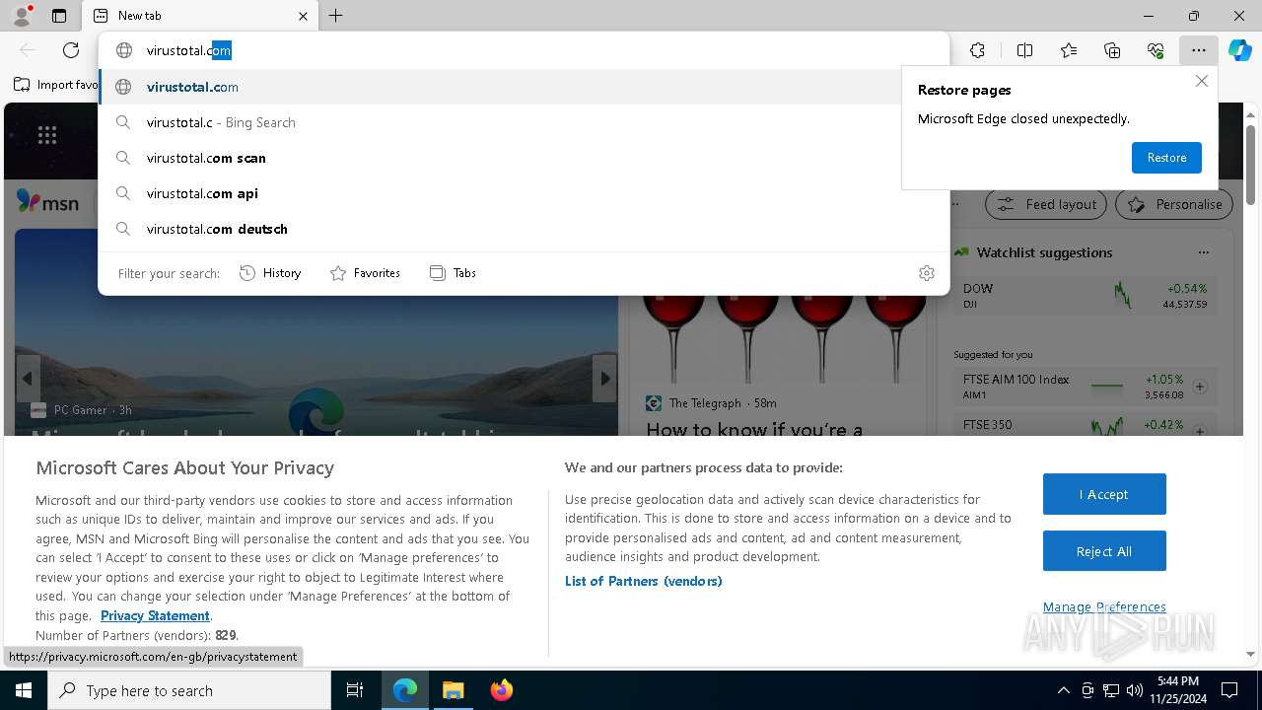Open the Favorites star toolbar icon
Screen dimensions: 1262x710
coord(1069,50)
